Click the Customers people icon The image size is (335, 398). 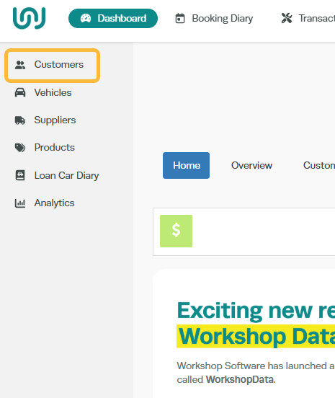tap(20, 65)
